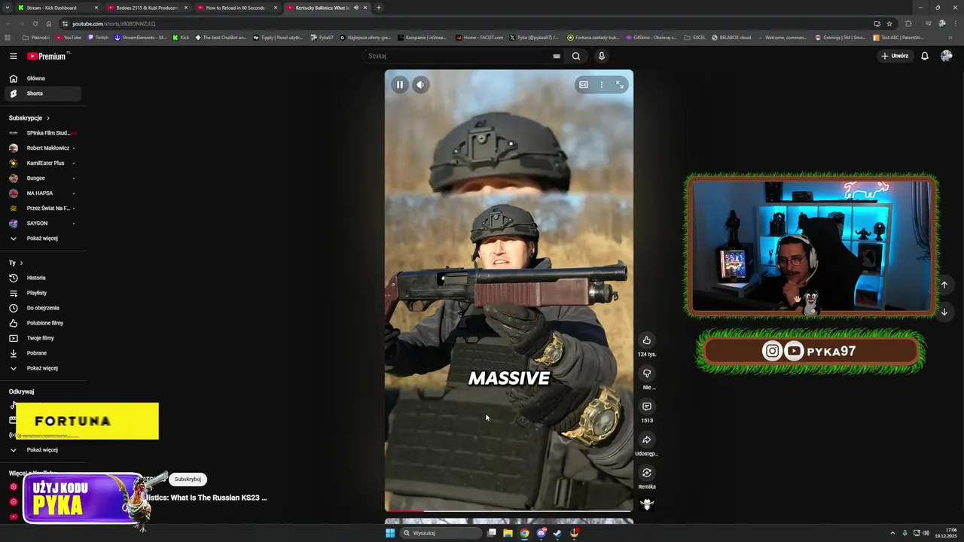The image size is (964, 542).
Task: Bookmark this page with the star icon
Action: [889, 23]
